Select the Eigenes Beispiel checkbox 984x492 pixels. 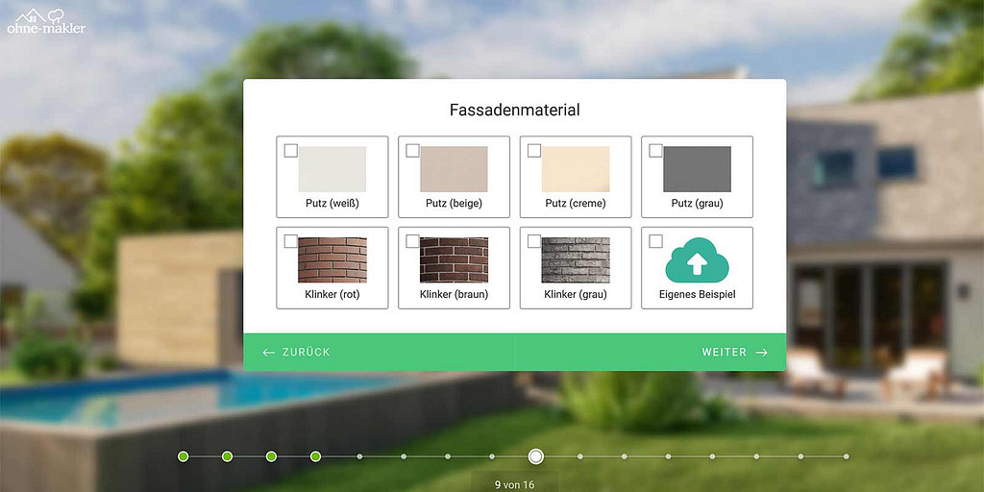[655, 241]
